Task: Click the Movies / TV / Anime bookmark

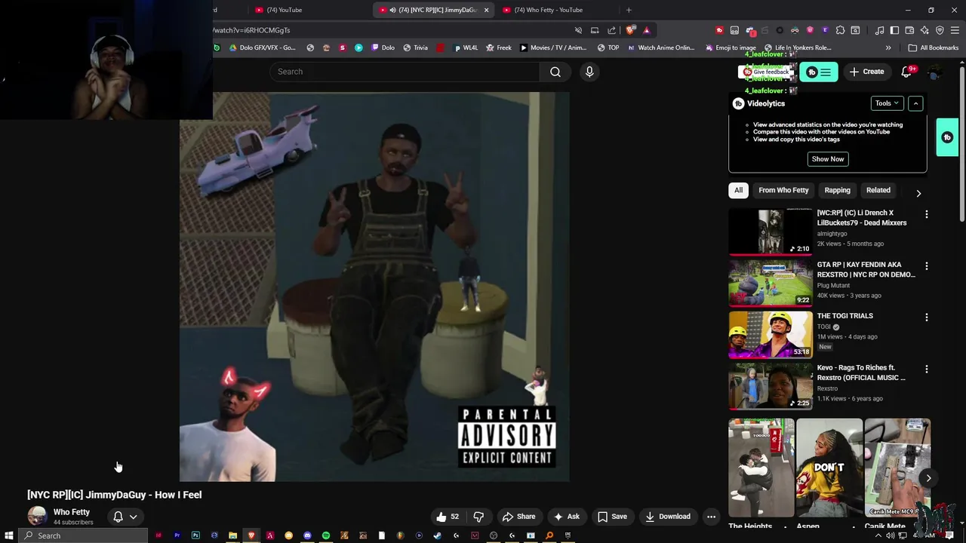Action: coord(553,48)
